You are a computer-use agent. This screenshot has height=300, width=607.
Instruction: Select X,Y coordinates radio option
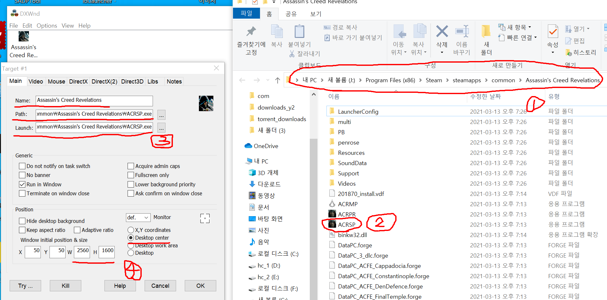coord(131,230)
